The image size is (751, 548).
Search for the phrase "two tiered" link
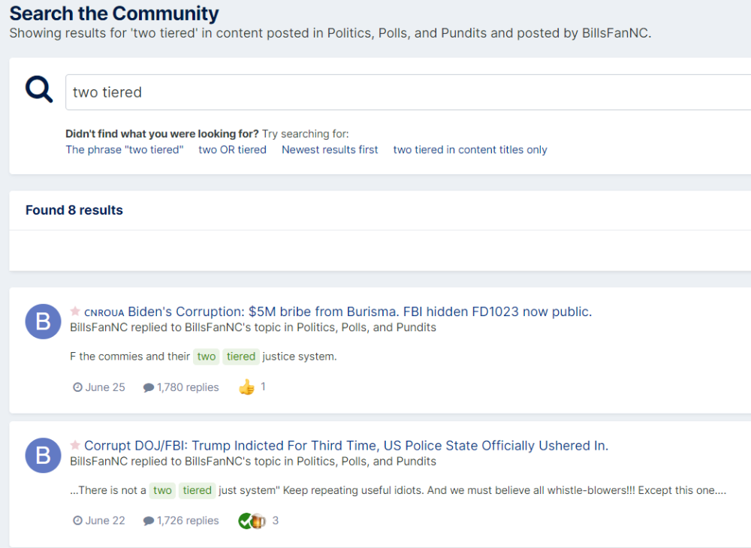pos(125,150)
